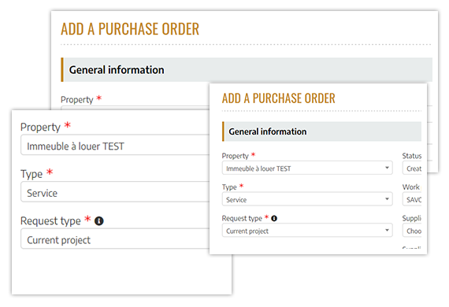Click the Supplier field showing Choo
Screen dimensions: 449x307
(x=412, y=231)
